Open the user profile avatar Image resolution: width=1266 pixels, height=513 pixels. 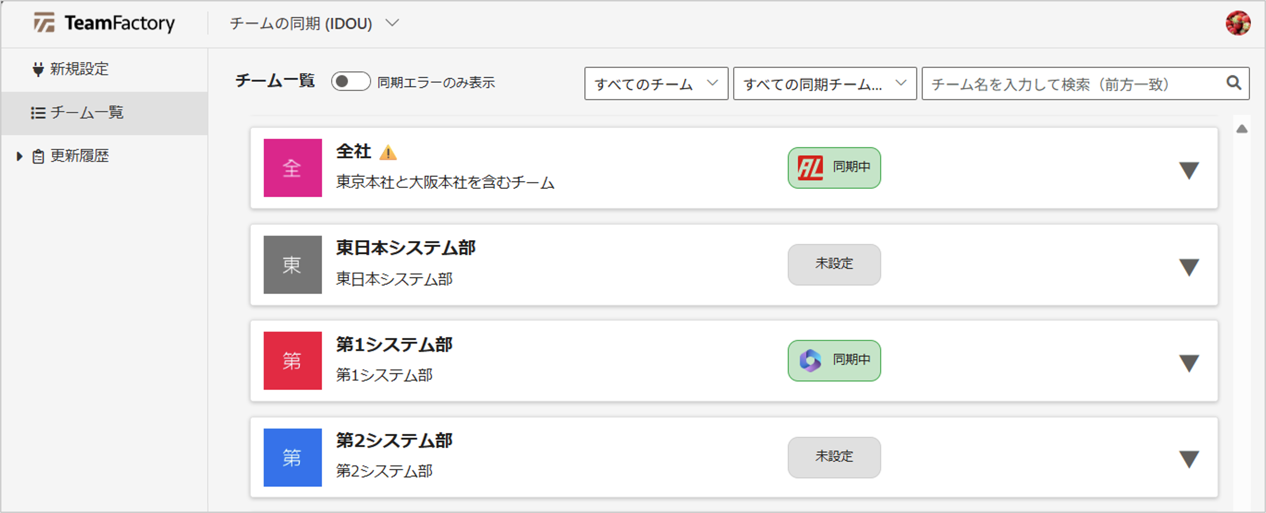[1237, 23]
